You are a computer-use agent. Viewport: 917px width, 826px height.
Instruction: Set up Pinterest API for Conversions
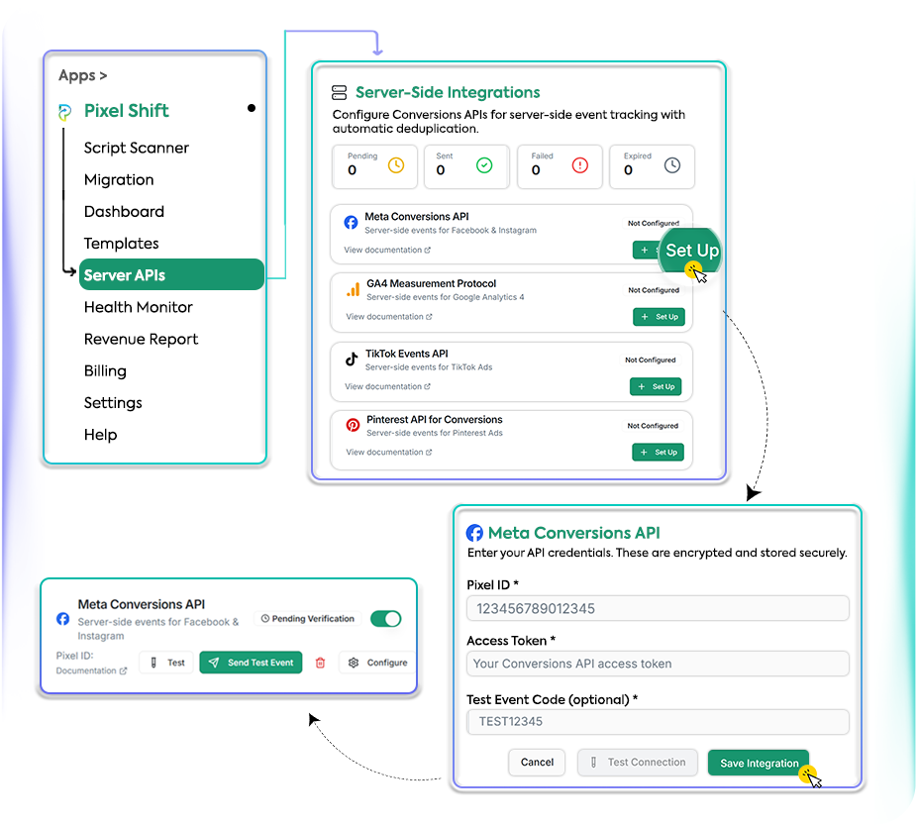coord(658,453)
